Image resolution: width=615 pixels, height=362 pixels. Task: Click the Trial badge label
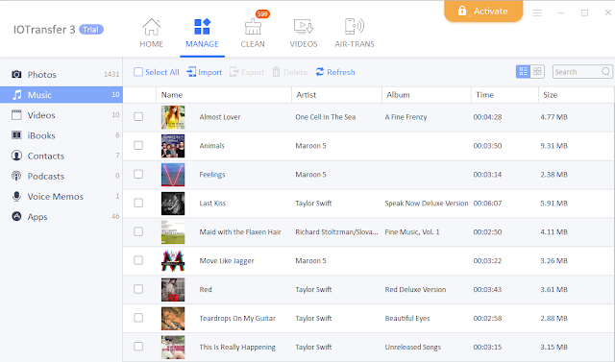click(91, 30)
